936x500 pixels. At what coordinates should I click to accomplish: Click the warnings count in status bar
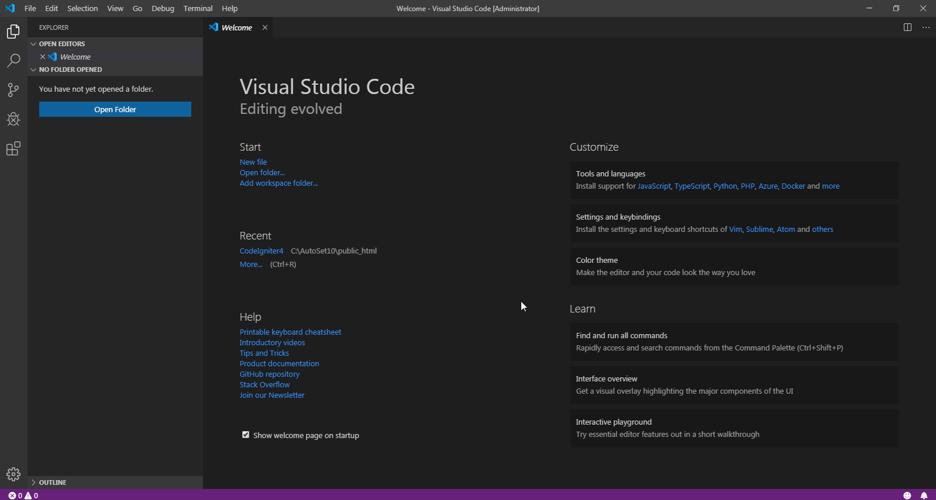[x=32, y=495]
